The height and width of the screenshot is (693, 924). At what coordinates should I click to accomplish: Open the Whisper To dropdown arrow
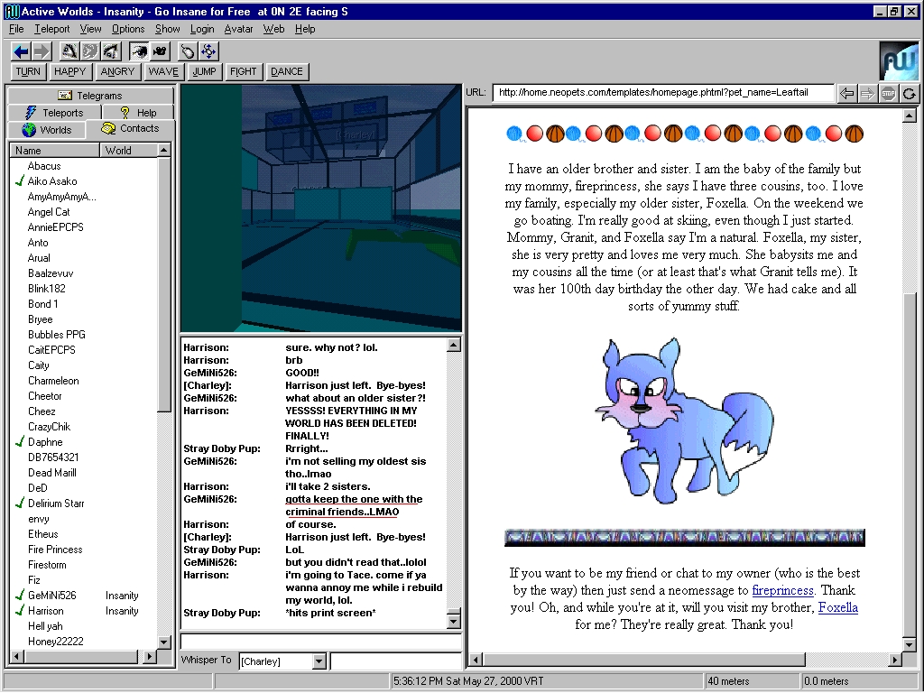319,661
